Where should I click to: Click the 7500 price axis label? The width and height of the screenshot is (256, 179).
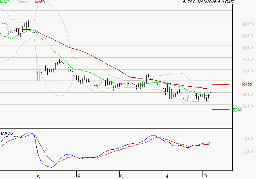click(x=247, y=59)
